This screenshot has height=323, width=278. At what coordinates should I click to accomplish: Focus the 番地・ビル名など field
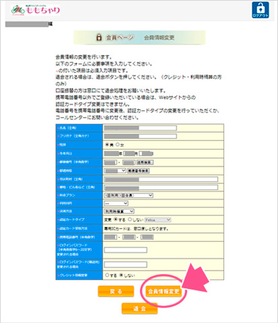pyautogui.click(x=161, y=187)
